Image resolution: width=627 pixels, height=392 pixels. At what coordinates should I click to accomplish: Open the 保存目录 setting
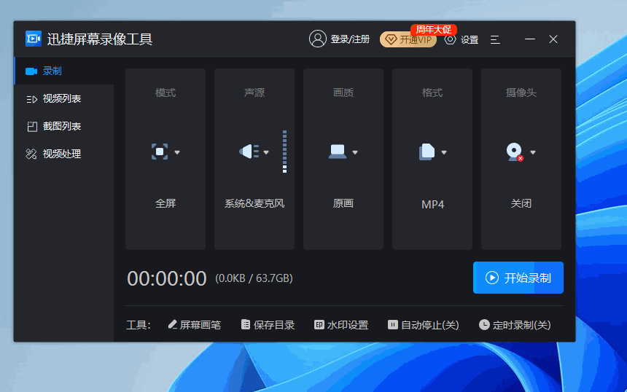[268, 325]
